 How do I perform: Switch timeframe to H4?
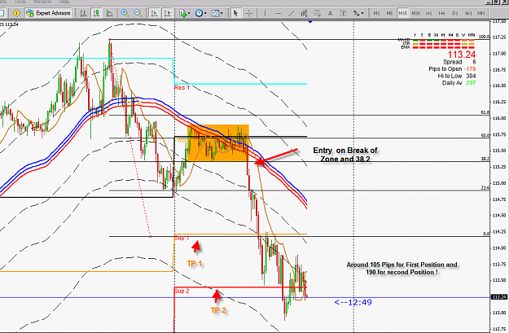441,13
